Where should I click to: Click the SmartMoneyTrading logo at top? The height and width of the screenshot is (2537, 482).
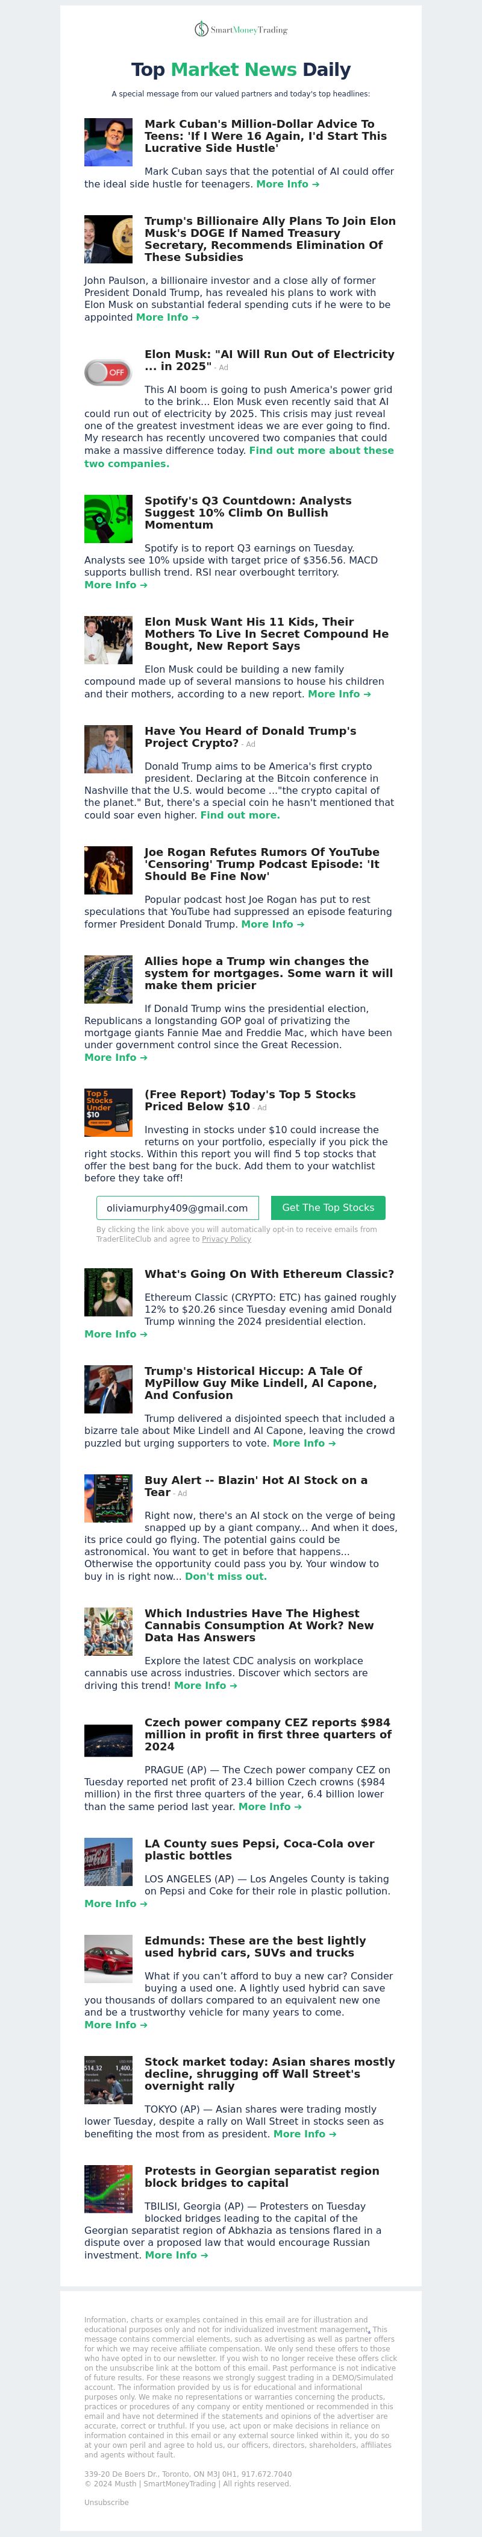pos(241,30)
